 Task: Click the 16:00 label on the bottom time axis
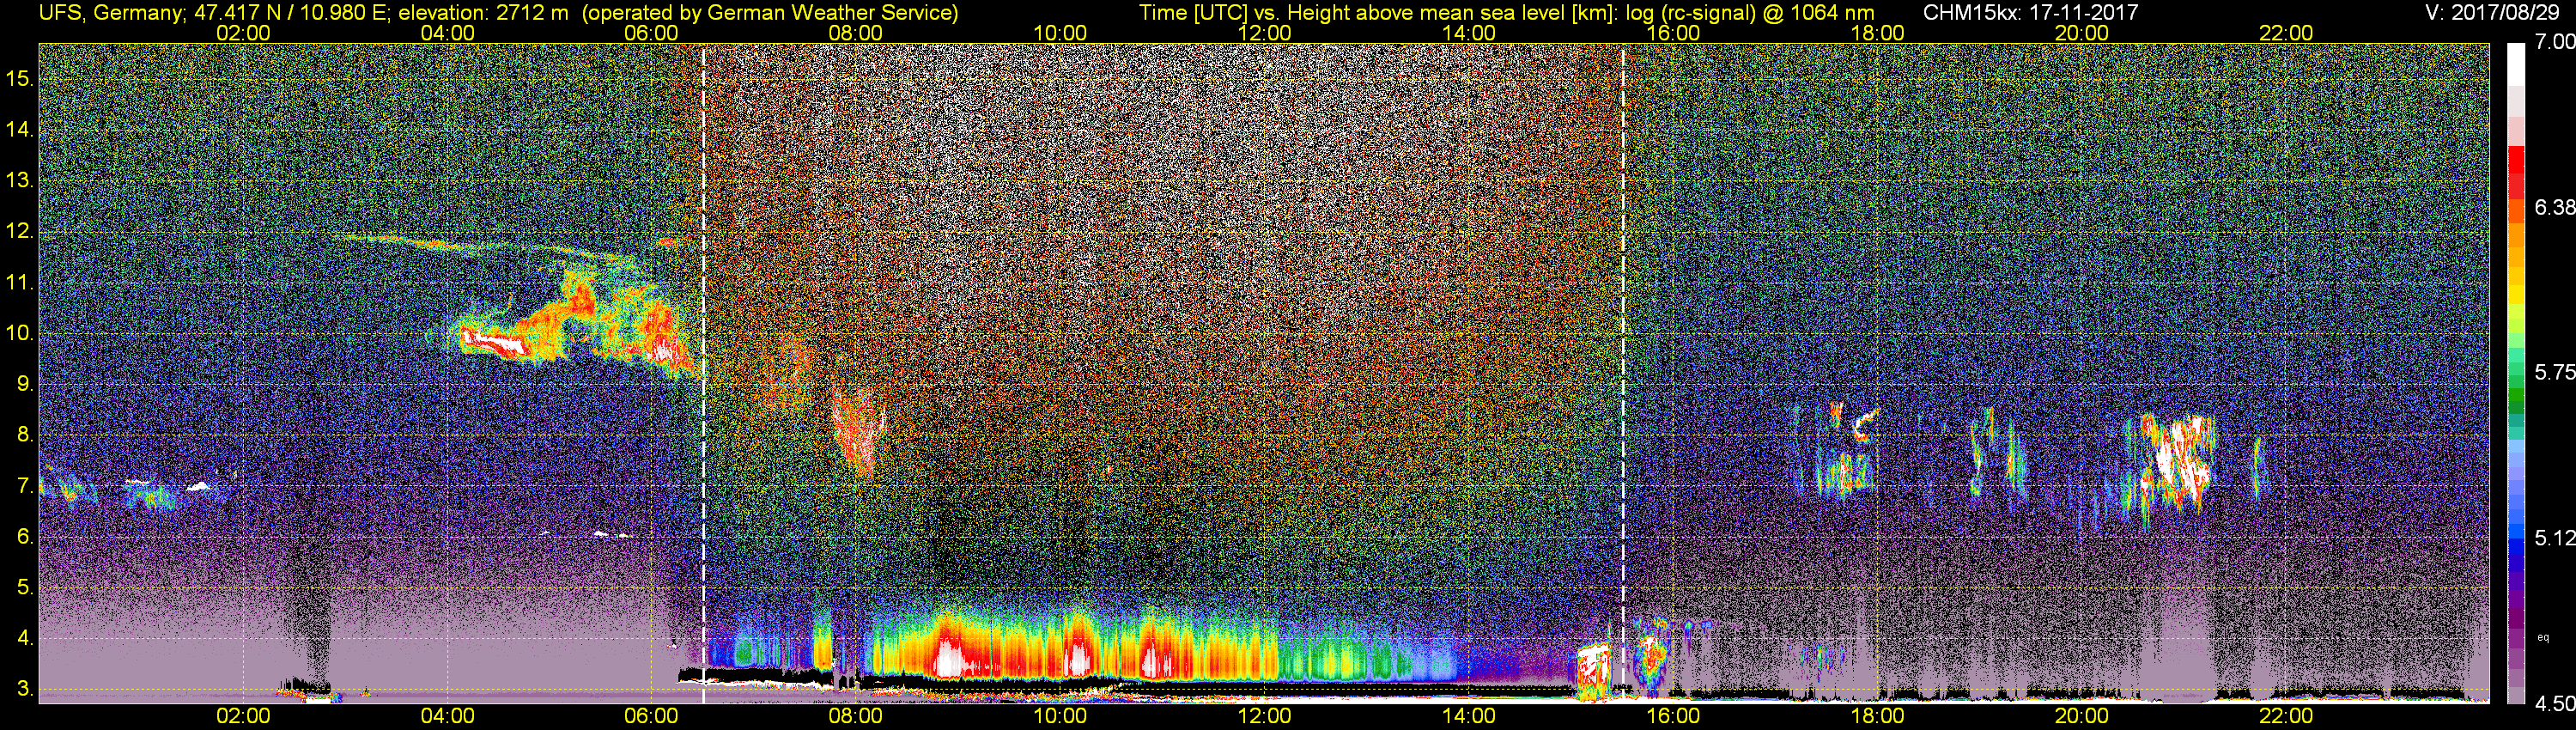1673,716
